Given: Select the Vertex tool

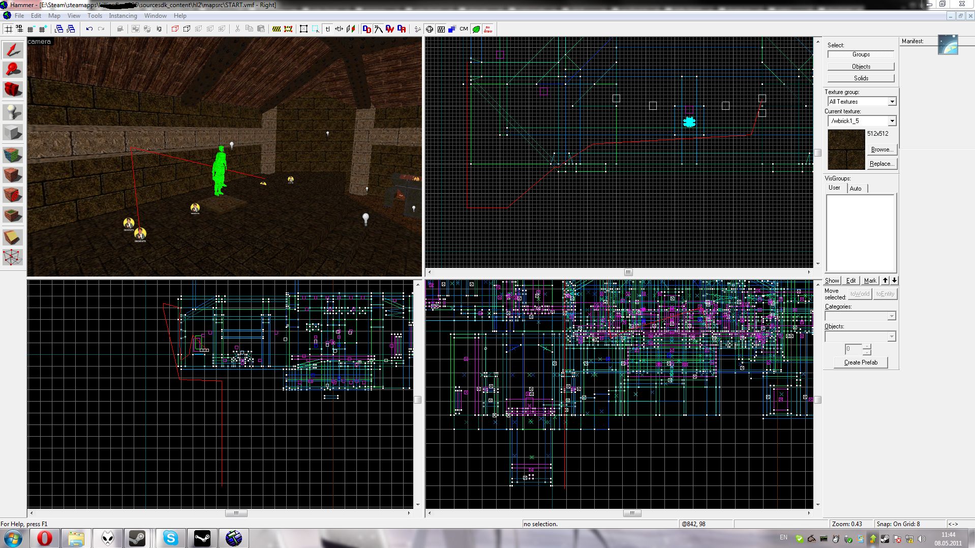Looking at the screenshot, I should click(x=13, y=257).
